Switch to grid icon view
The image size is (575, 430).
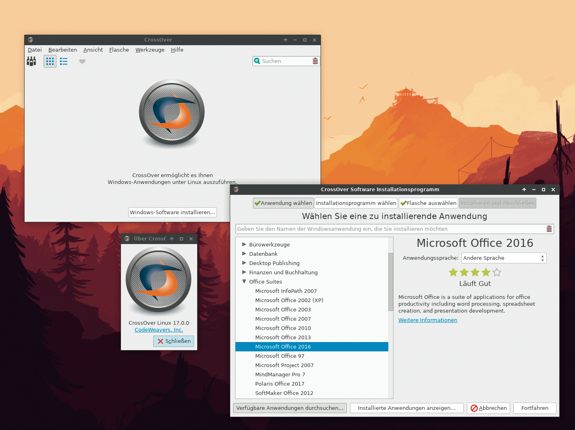[50, 61]
